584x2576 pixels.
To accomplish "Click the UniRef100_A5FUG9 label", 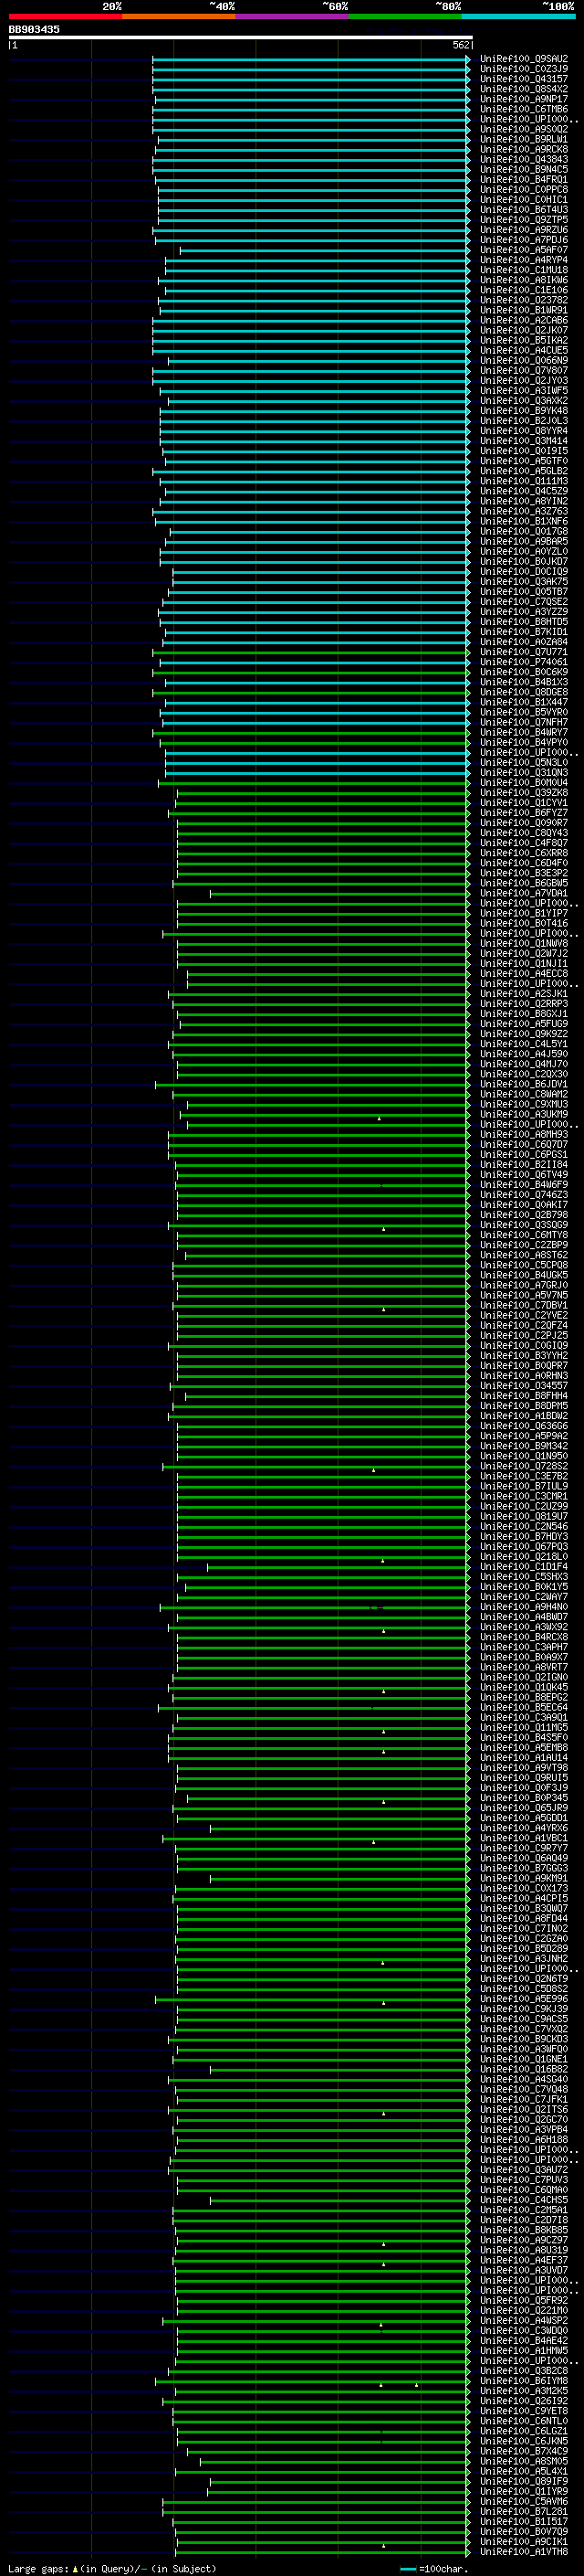I will pyautogui.click(x=524, y=1024).
